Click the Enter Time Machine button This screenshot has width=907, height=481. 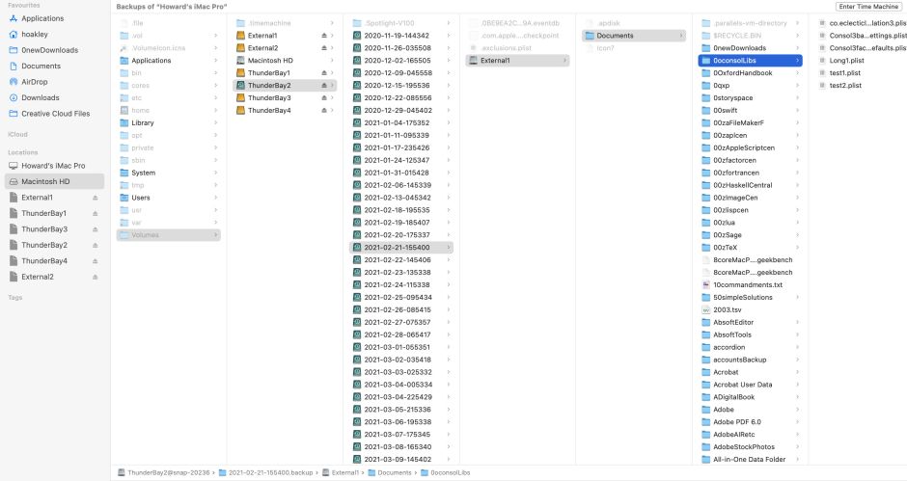coord(868,7)
